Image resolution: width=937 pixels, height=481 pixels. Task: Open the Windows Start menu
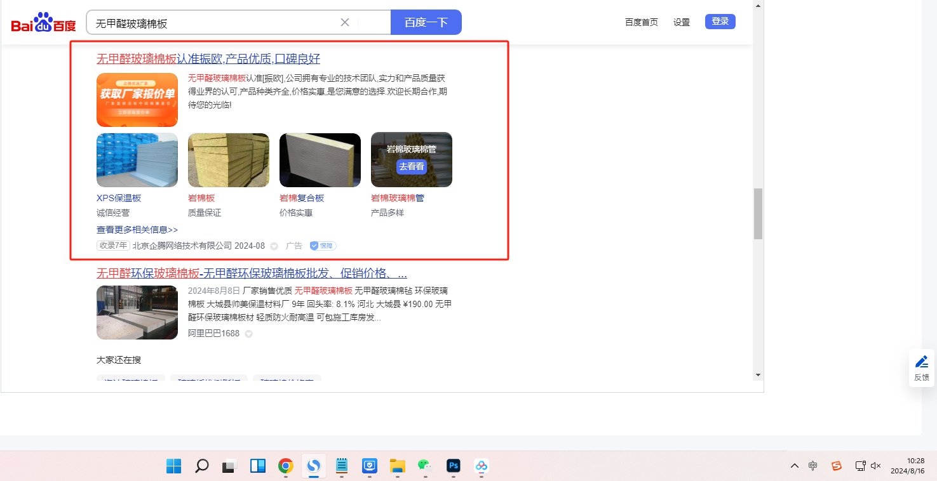tap(173, 466)
